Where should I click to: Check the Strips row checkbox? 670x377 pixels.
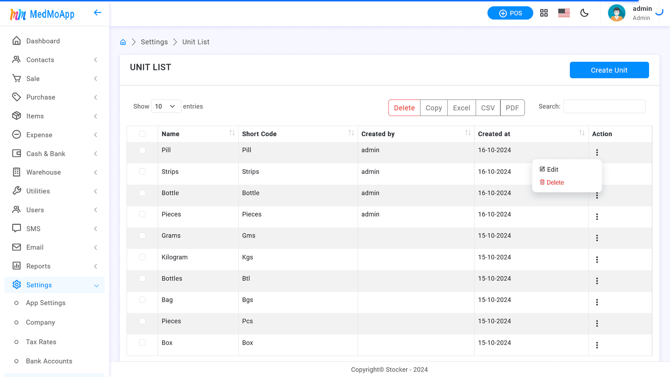click(142, 171)
